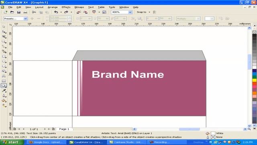Click the White fill indicator in status bar
The image size is (257, 145).
213,133
